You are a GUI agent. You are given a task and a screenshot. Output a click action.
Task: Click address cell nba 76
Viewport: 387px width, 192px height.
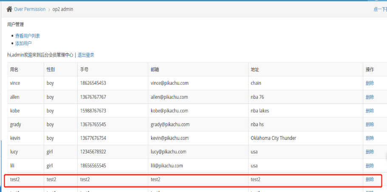(257, 97)
